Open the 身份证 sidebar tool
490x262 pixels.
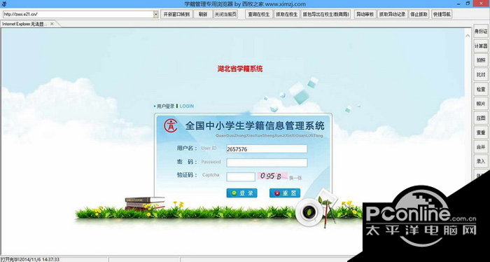[x=481, y=32]
